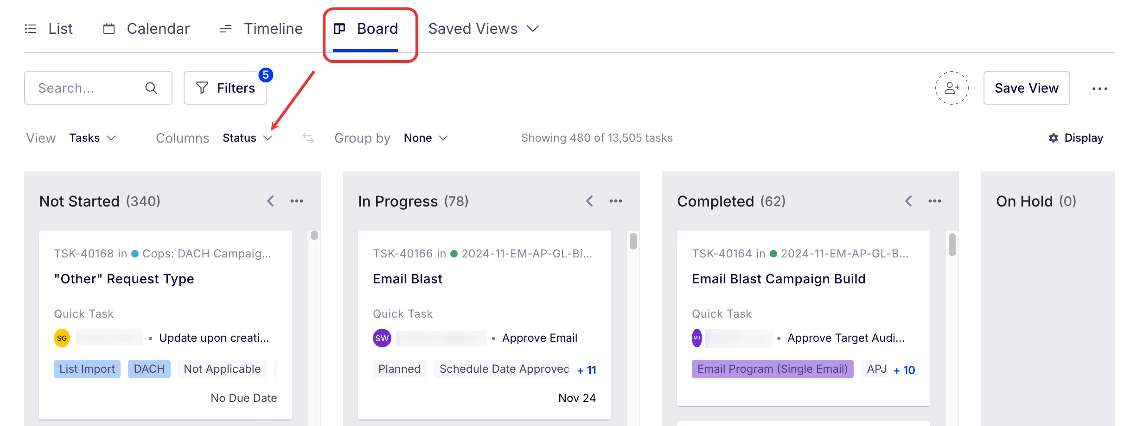This screenshot has height=426, width=1137.
Task: Expand the +11 more tags link
Action: click(x=587, y=370)
